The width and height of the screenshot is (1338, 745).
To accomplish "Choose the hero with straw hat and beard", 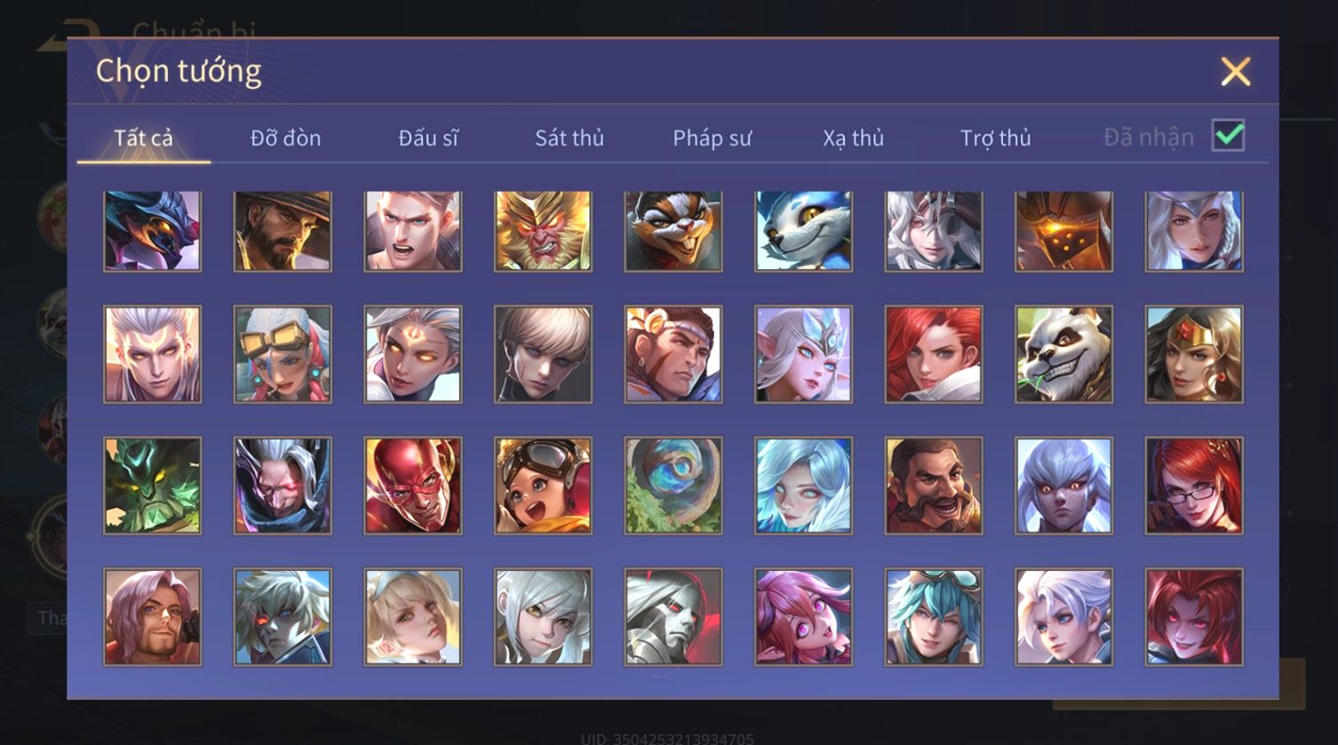I will [283, 230].
